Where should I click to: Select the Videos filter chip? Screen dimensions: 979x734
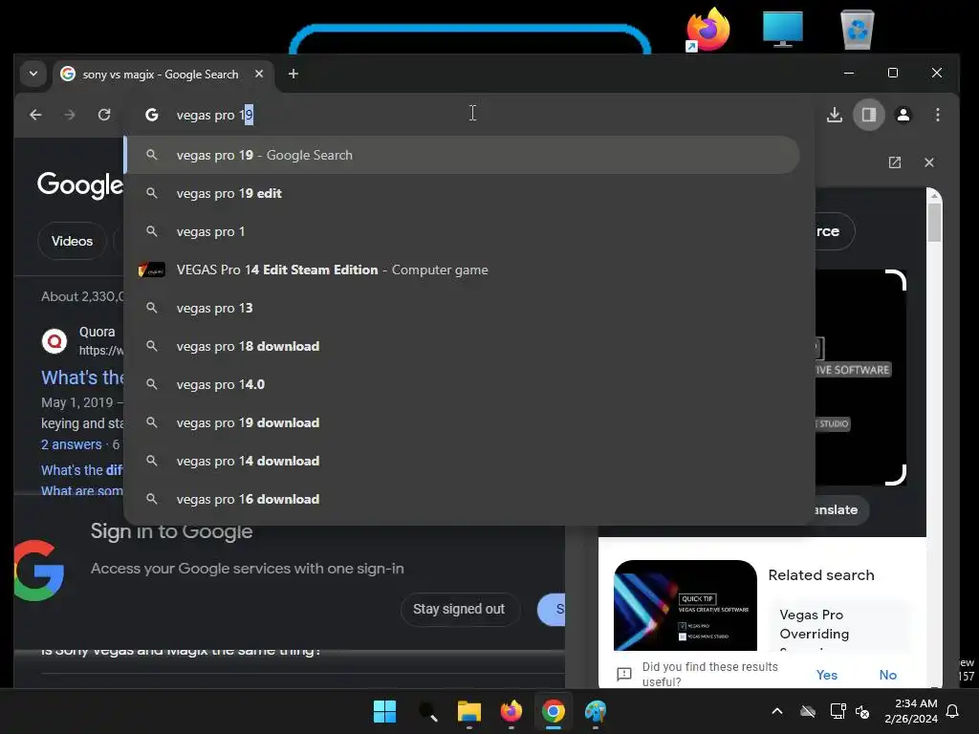72,241
